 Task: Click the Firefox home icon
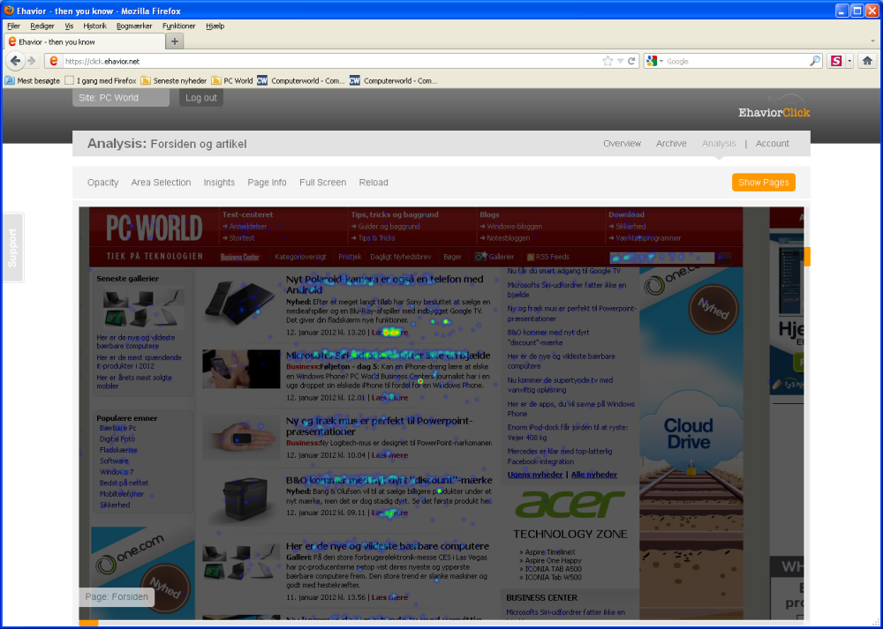coord(867,61)
